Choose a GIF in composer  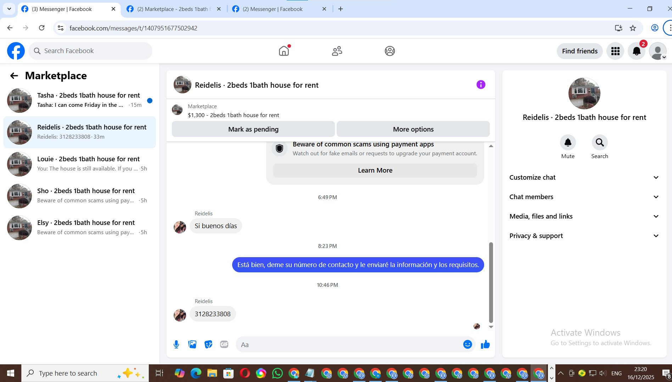point(224,344)
